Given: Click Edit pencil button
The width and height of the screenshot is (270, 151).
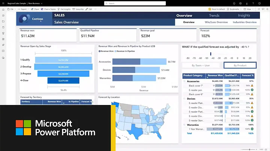Looking at the screenshot, I should (x=89, y=9).
